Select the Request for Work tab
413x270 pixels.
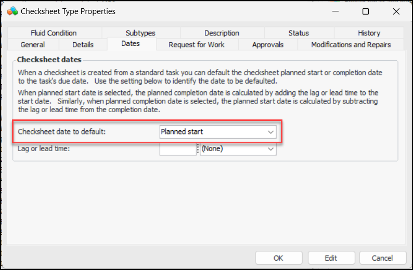pos(197,45)
